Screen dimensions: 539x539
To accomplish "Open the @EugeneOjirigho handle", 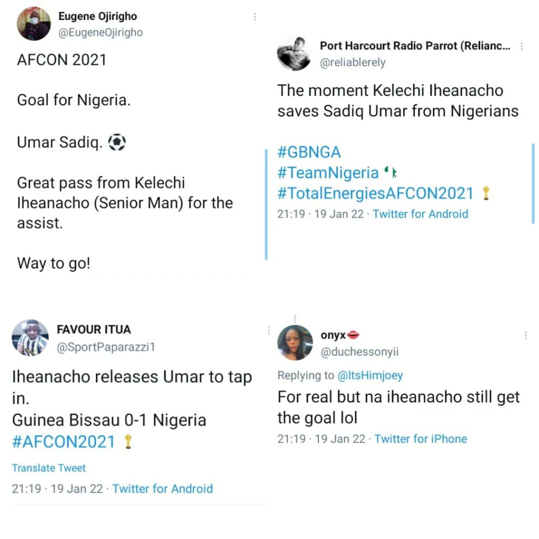I will pyautogui.click(x=101, y=32).
